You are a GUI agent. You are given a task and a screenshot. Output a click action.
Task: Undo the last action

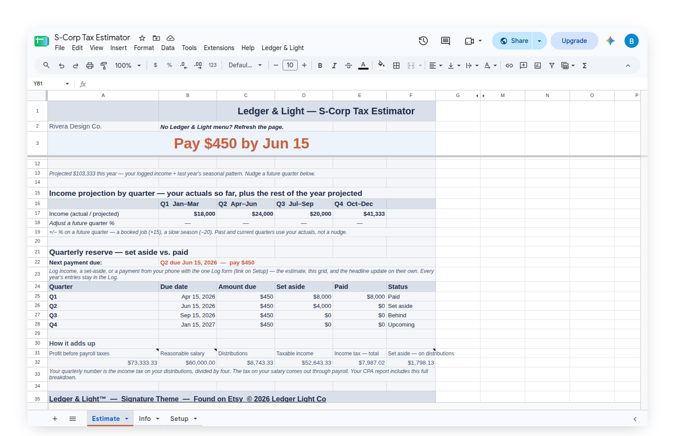(x=62, y=65)
